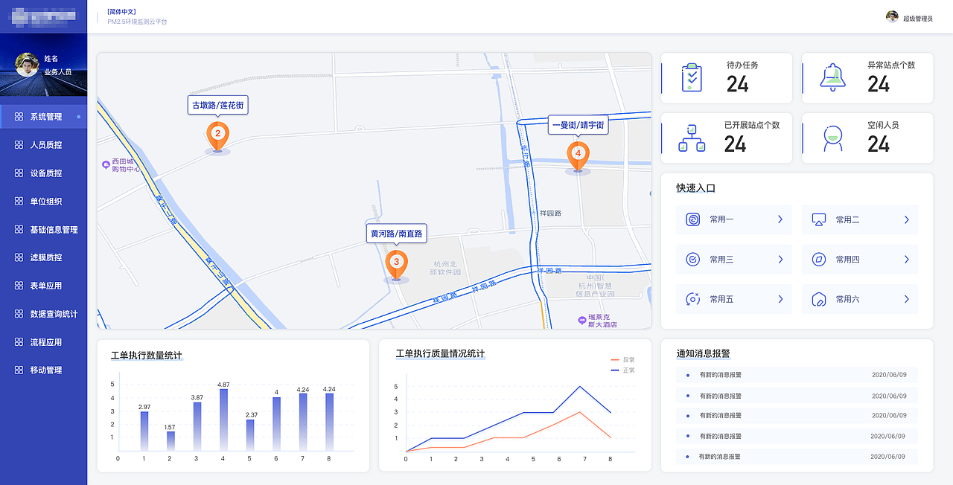
Task: Select map marker number 2
Action: (x=217, y=136)
